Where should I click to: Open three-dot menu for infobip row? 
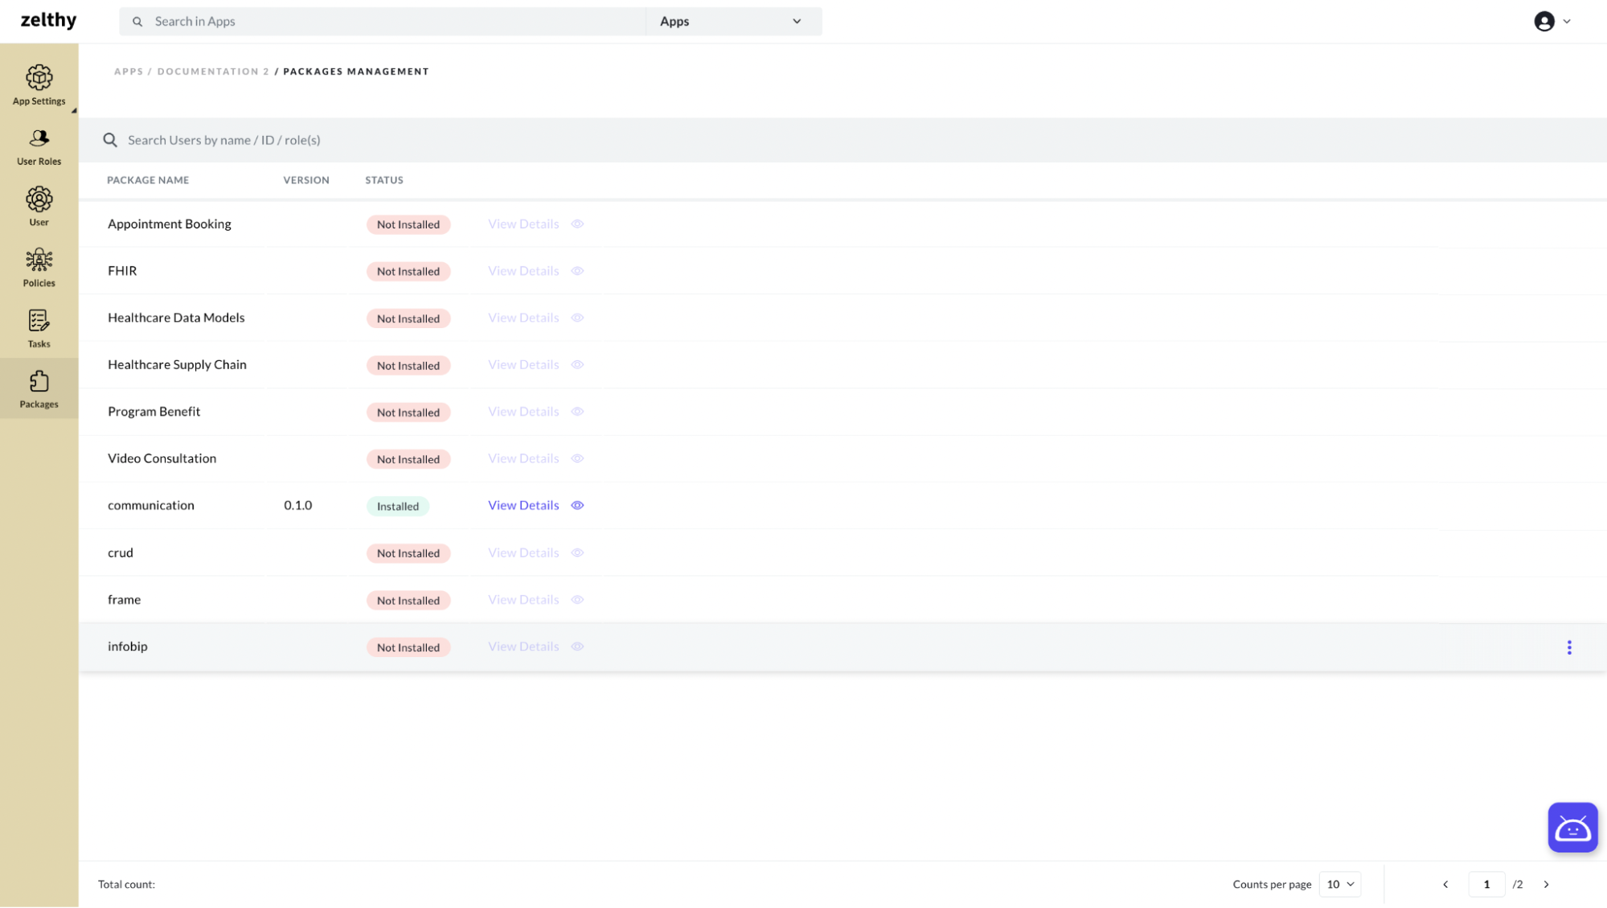click(1569, 647)
